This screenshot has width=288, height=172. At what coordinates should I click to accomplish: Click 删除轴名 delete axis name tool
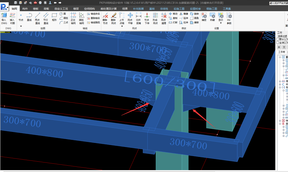[x=93, y=18]
